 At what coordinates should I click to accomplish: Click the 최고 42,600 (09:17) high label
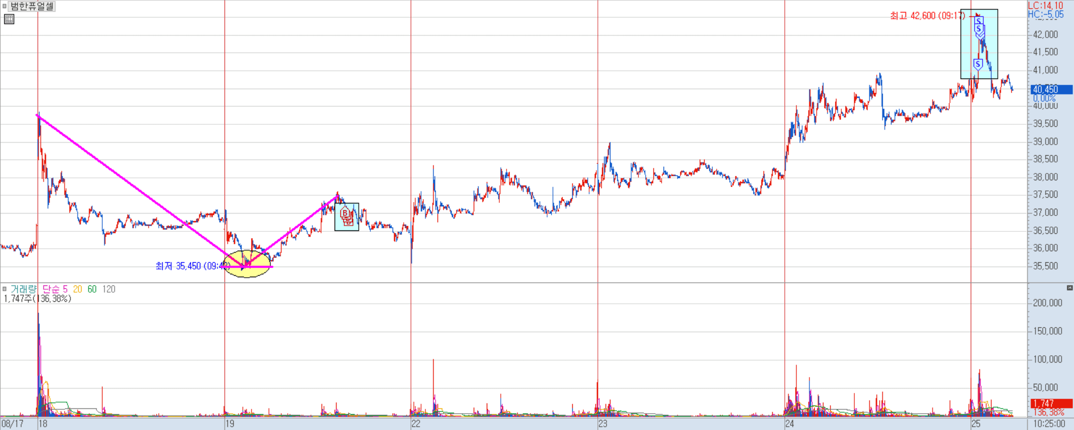(x=927, y=16)
